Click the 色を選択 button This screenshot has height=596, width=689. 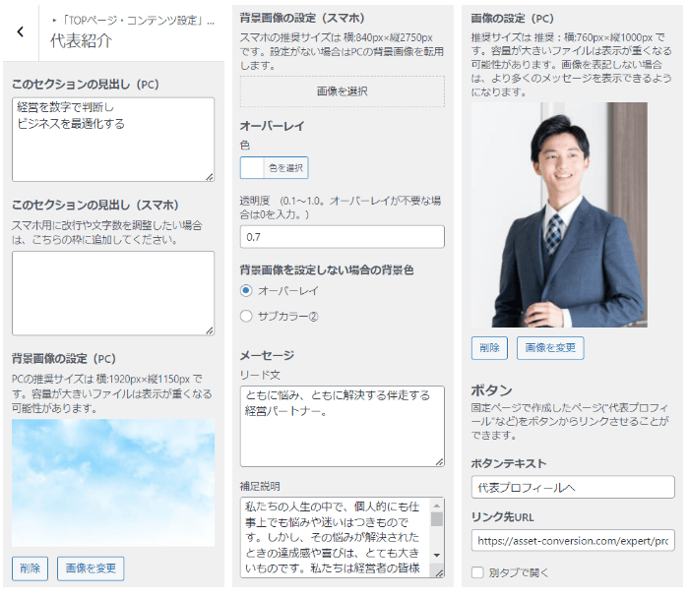[x=285, y=168]
